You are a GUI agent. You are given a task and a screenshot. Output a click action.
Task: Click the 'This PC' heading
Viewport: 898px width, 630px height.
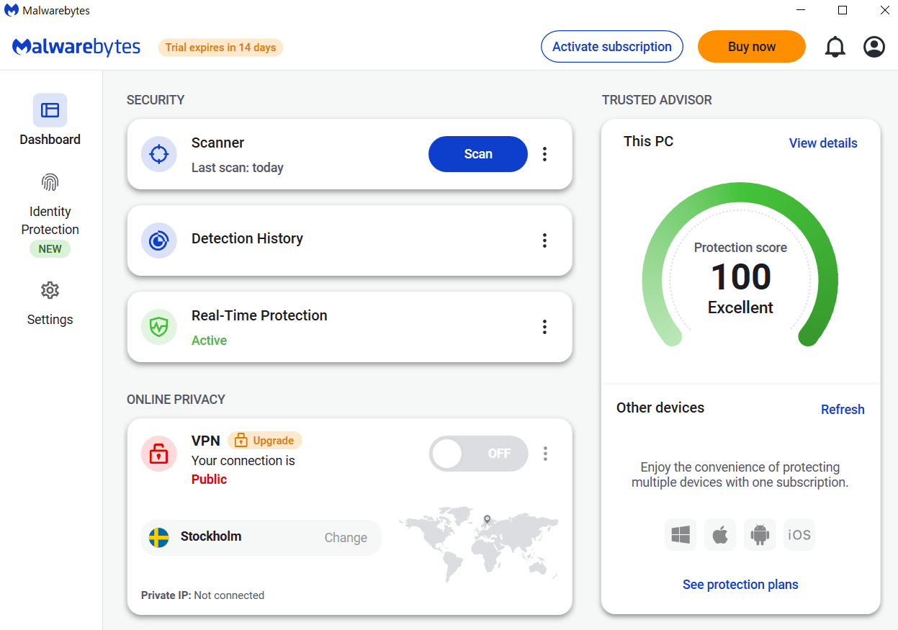(648, 141)
